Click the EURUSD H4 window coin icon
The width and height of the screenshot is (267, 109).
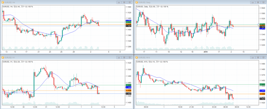point(2,2)
